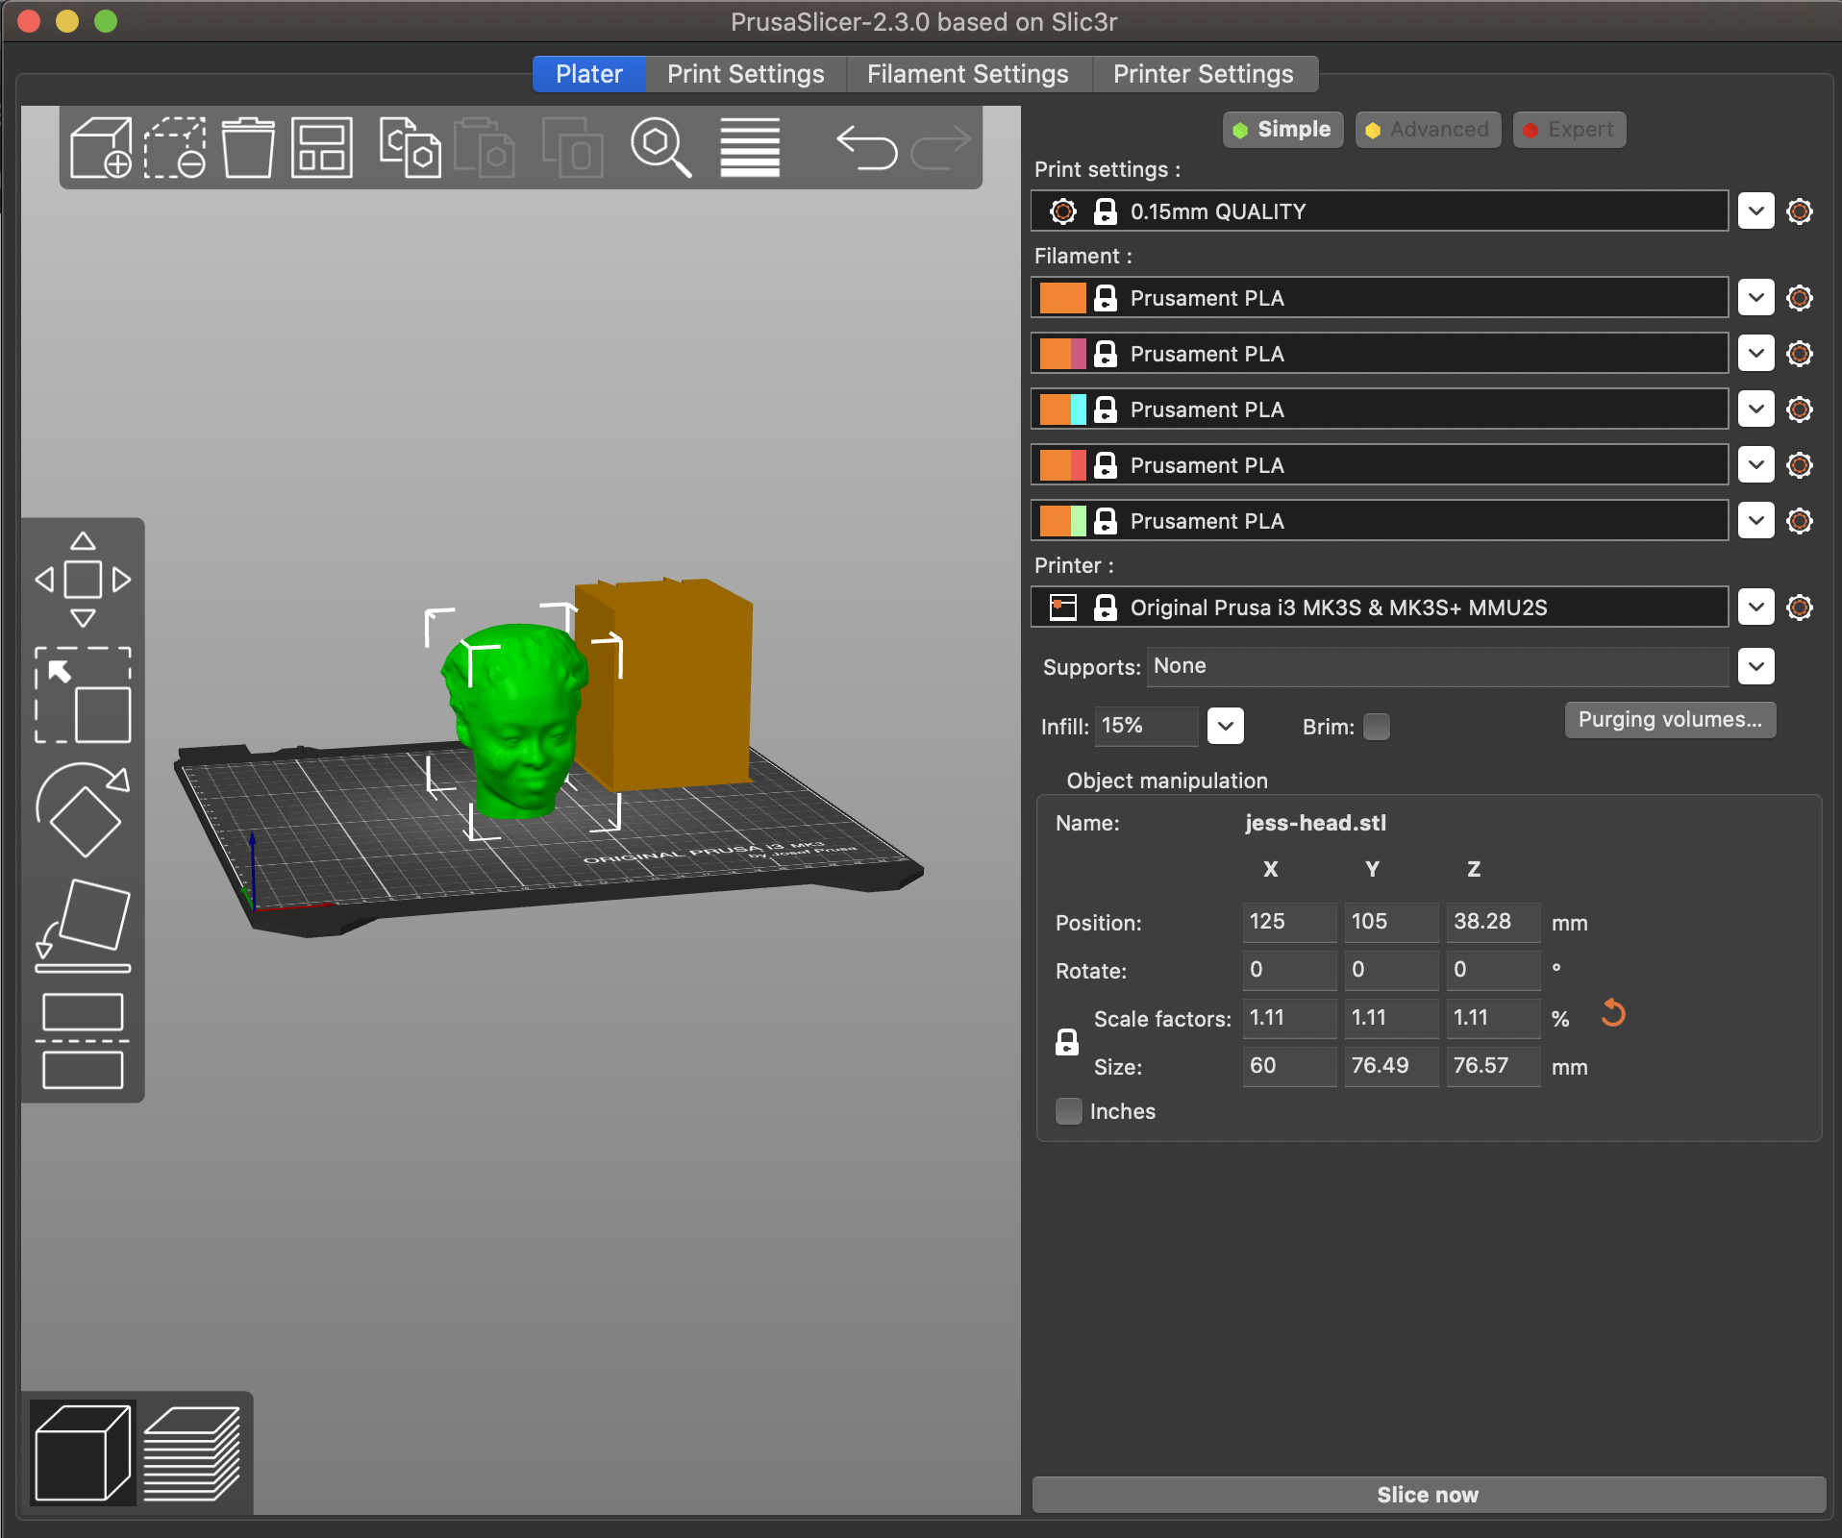Expand the Printer preset dropdown
1842x1538 pixels.
[1755, 608]
